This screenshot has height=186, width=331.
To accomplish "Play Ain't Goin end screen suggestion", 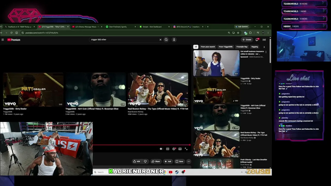I will click(x=96, y=89).
